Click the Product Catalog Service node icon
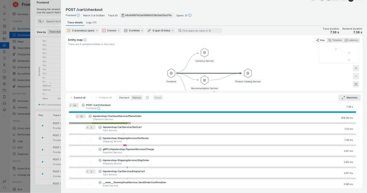 click(x=248, y=73)
